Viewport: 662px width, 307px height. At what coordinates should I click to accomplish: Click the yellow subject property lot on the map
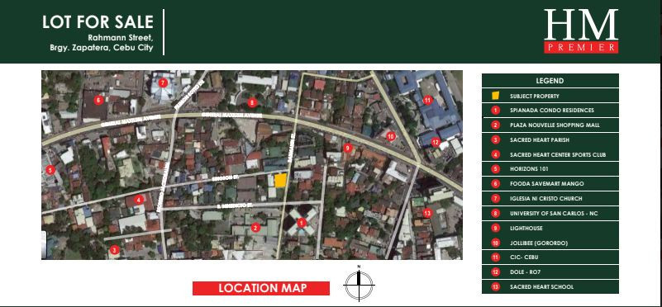click(281, 180)
